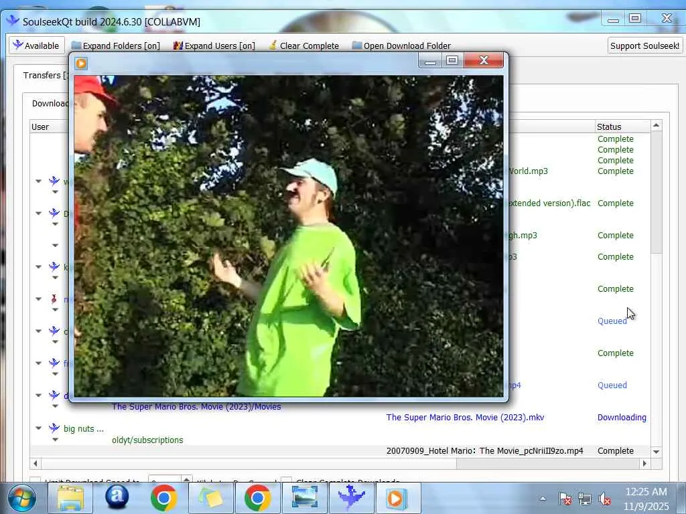Click the horizontal scrollbar left arrow
The width and height of the screenshot is (686, 514).
pyautogui.click(x=36, y=463)
